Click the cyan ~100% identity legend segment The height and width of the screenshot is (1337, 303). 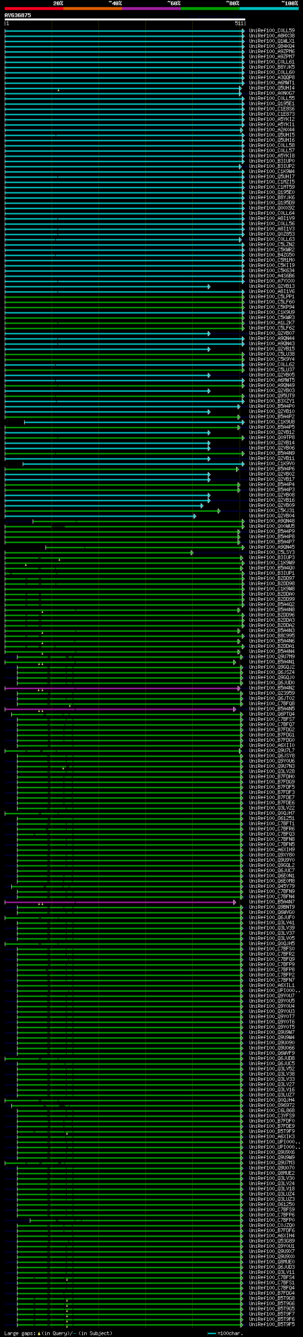tap(269, 9)
